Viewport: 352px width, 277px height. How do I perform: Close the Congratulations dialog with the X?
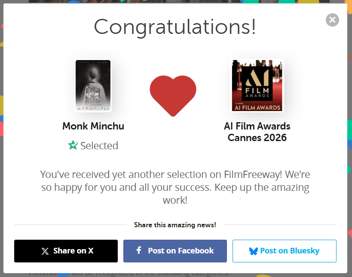click(x=332, y=20)
